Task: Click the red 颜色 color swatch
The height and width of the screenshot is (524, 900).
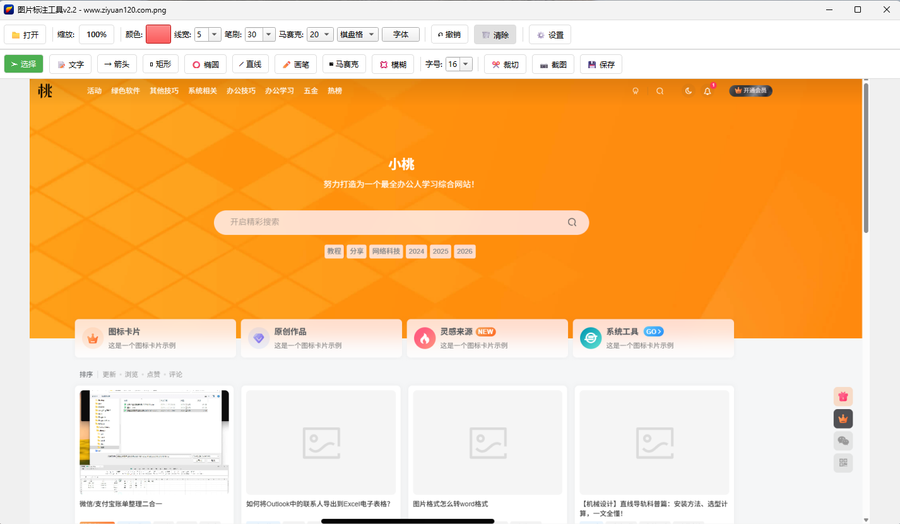Action: (158, 35)
